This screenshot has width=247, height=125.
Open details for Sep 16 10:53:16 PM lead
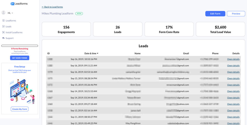233,59
